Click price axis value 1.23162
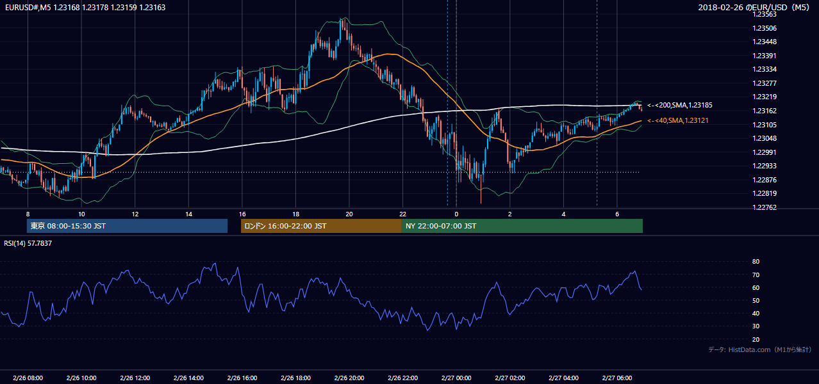 (x=764, y=111)
